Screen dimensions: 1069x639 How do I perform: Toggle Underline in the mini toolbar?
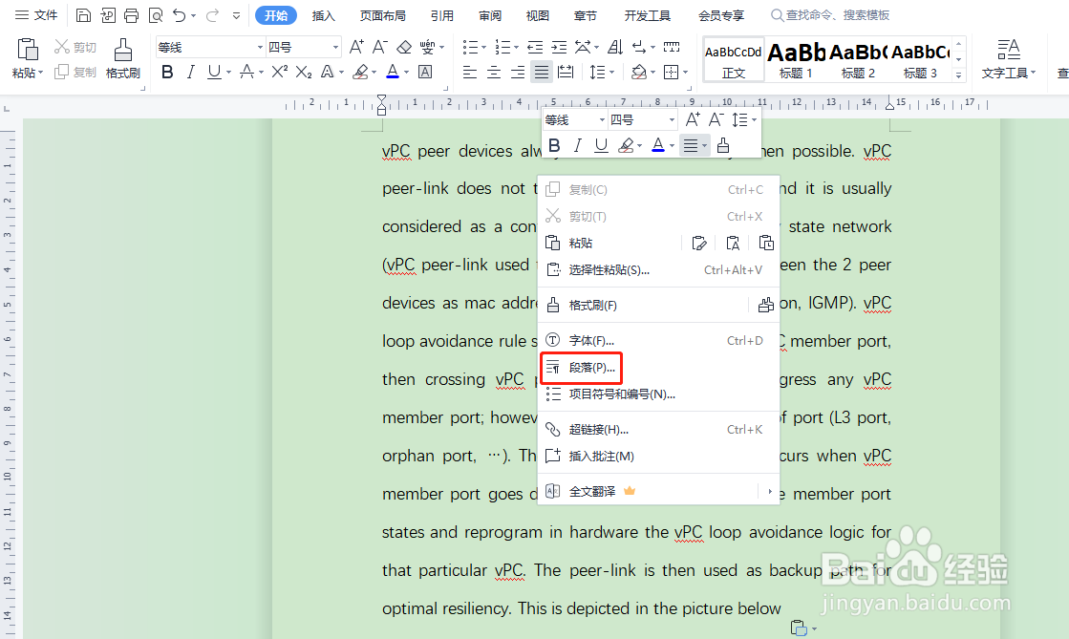[x=601, y=145]
